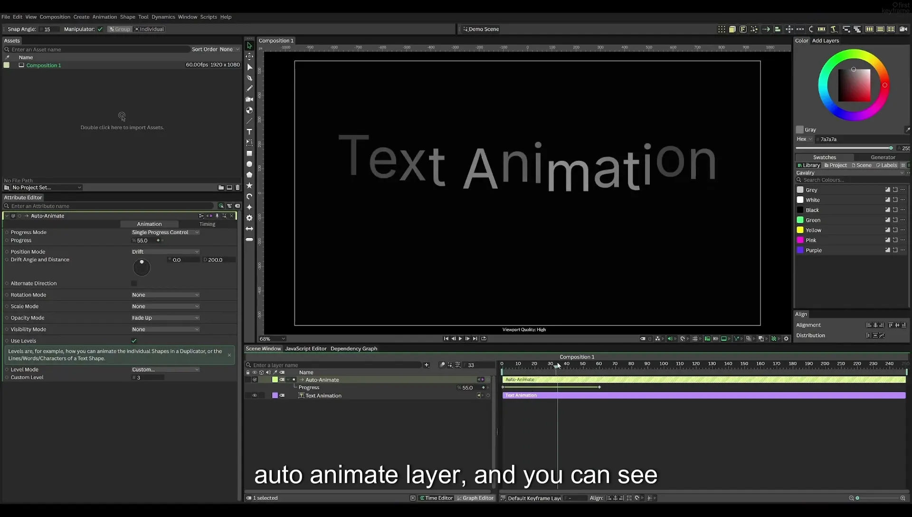Viewport: 912px width, 517px height.
Task: Switch manipulator to Group mode
Action: pyautogui.click(x=120, y=29)
